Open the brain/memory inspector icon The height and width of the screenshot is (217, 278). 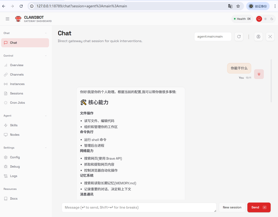258,36
